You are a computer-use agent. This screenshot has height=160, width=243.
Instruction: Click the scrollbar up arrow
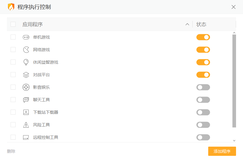coord(234,33)
